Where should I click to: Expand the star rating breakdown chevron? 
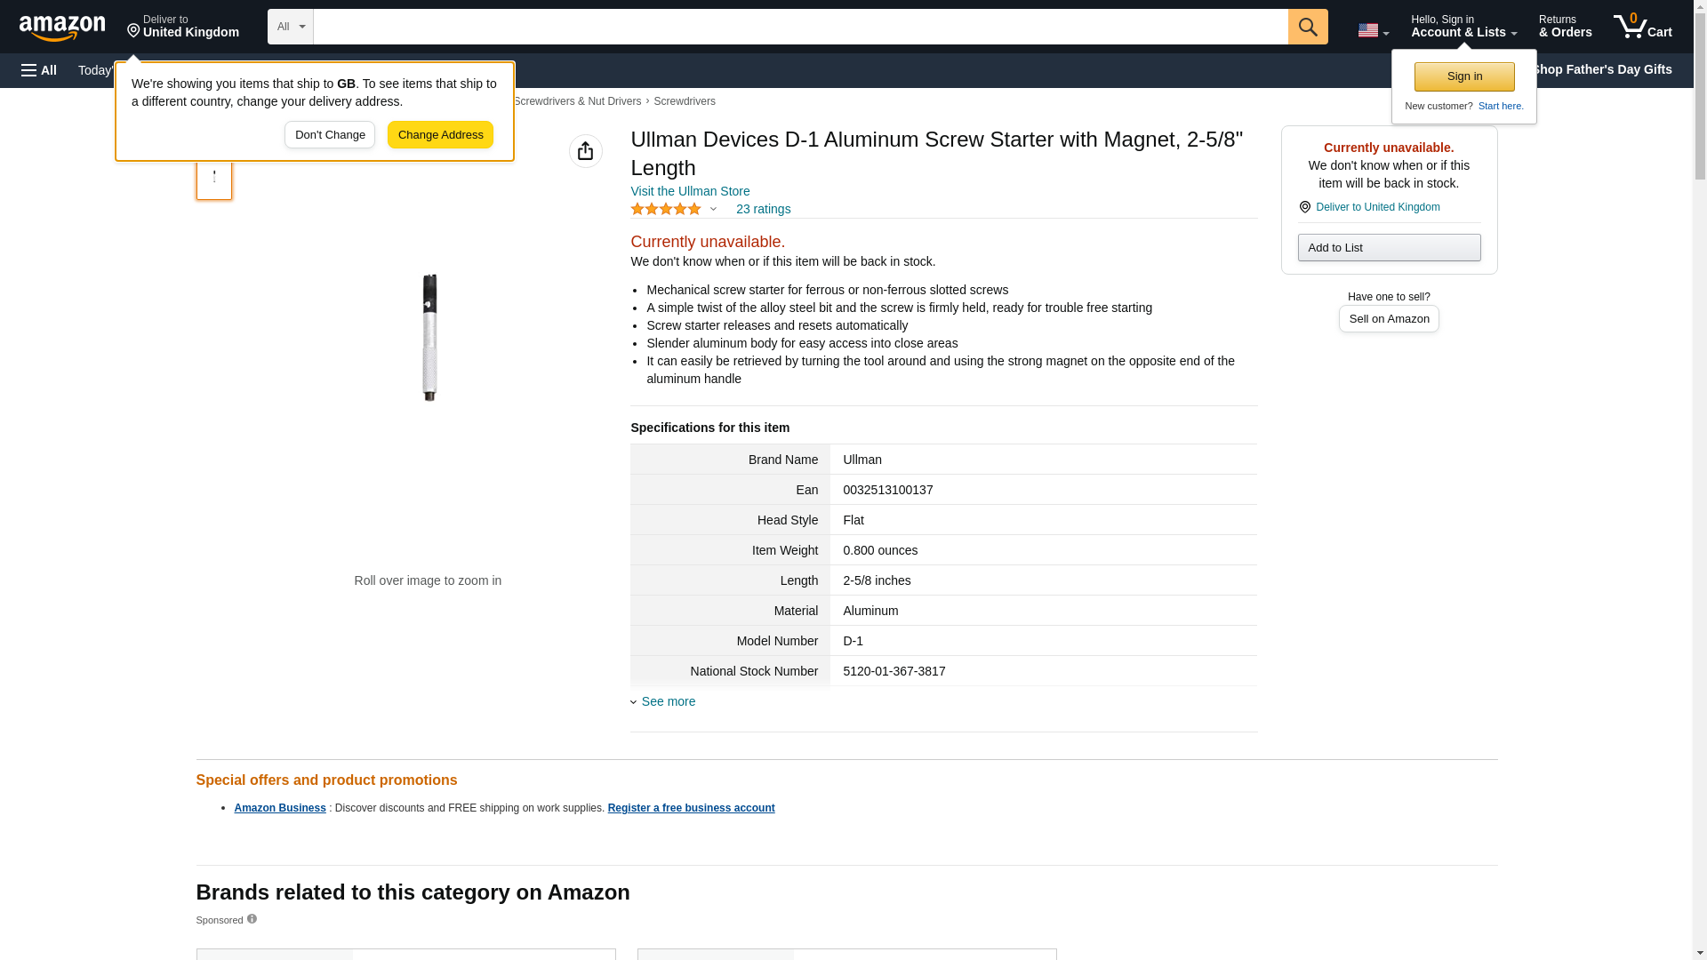(713, 209)
